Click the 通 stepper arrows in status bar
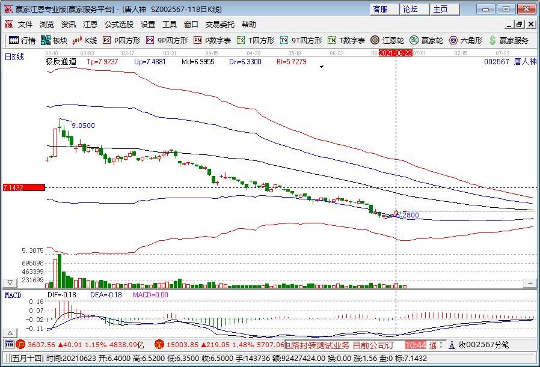The width and height of the screenshot is (540, 367). click(441, 345)
